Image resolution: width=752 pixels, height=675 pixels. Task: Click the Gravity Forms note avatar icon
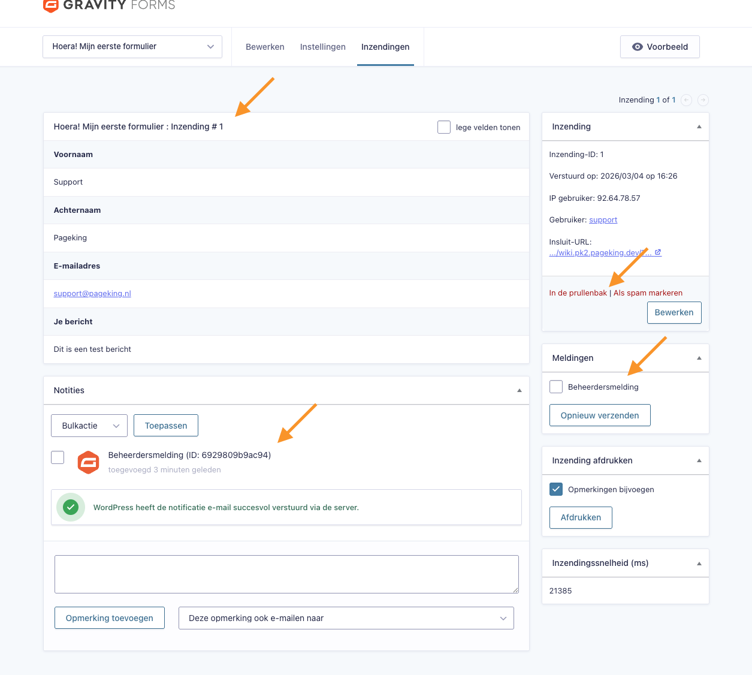(89, 462)
